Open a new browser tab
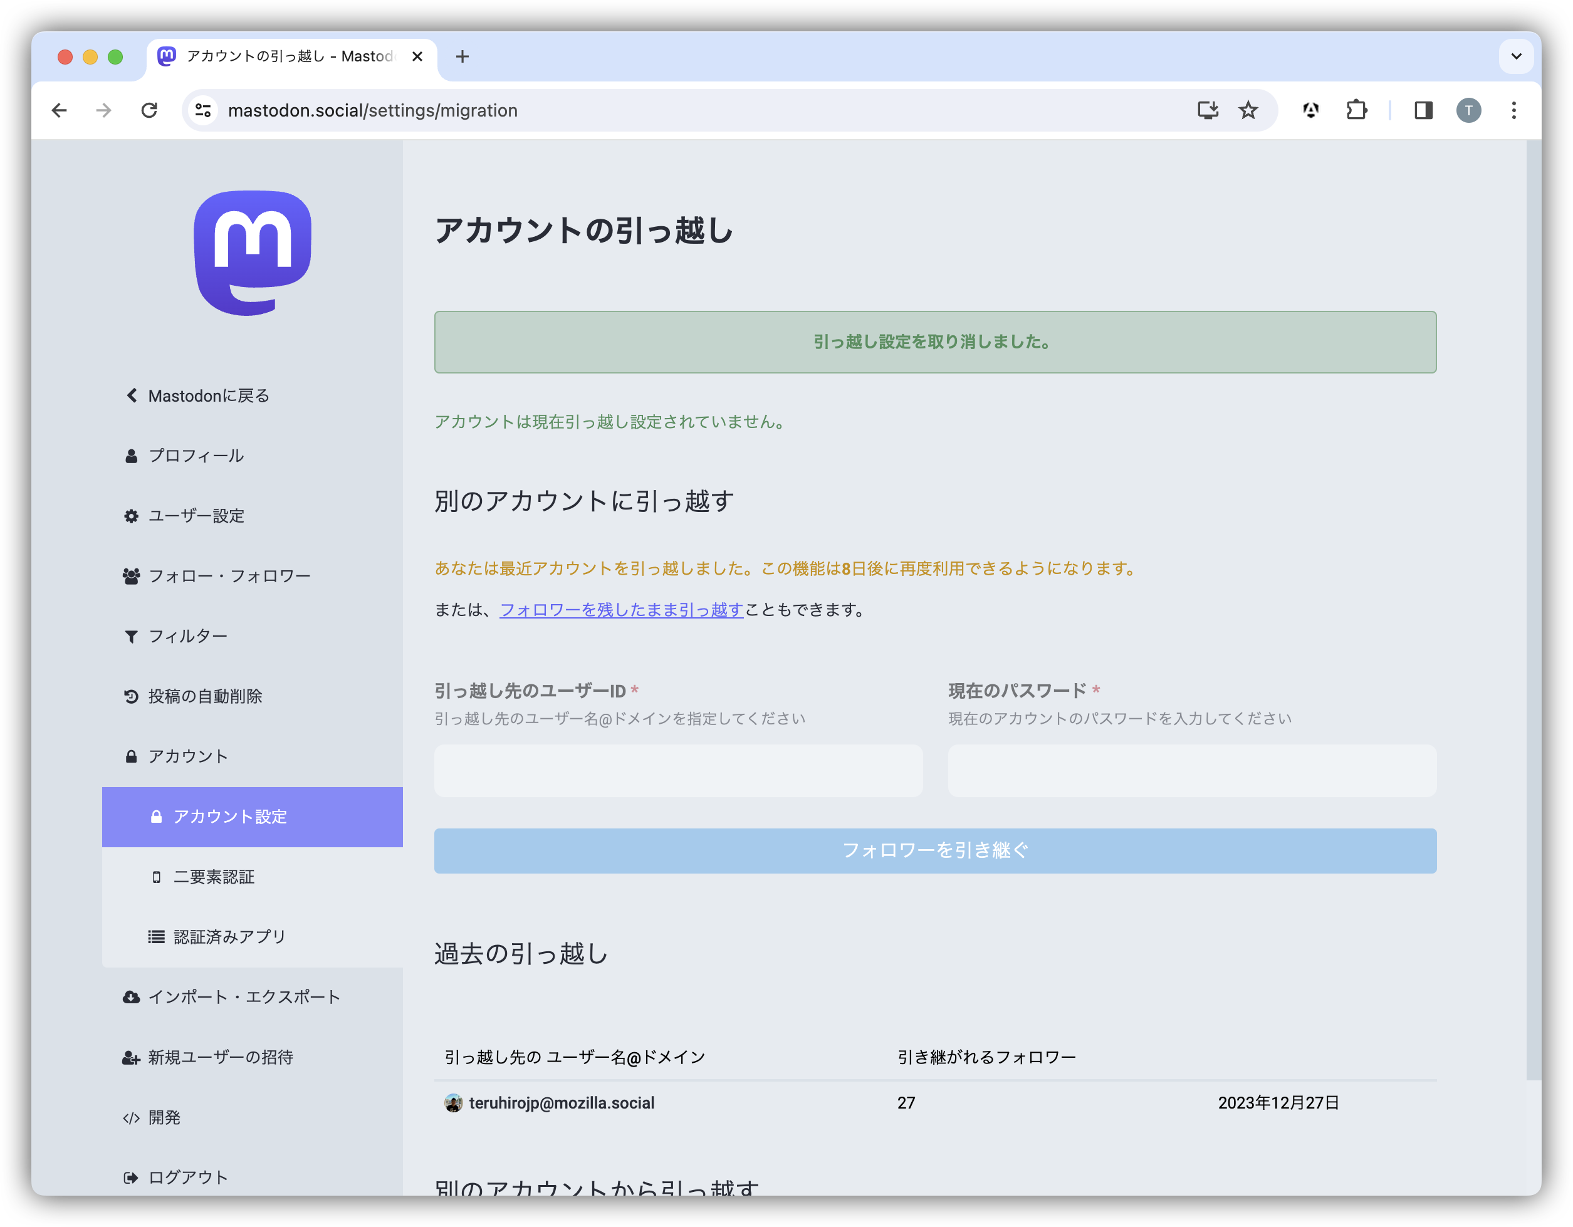The width and height of the screenshot is (1573, 1227). (462, 56)
